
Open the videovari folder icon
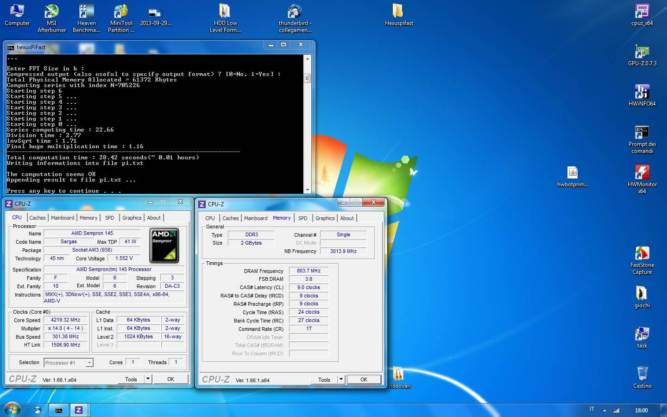[x=399, y=378]
